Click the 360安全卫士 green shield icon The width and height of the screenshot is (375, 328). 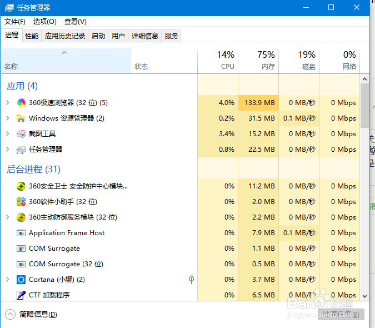click(x=21, y=186)
